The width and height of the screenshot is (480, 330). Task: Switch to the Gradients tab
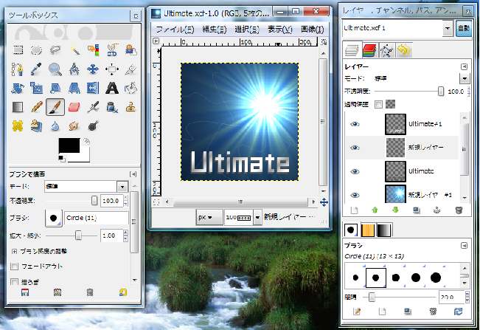point(384,230)
